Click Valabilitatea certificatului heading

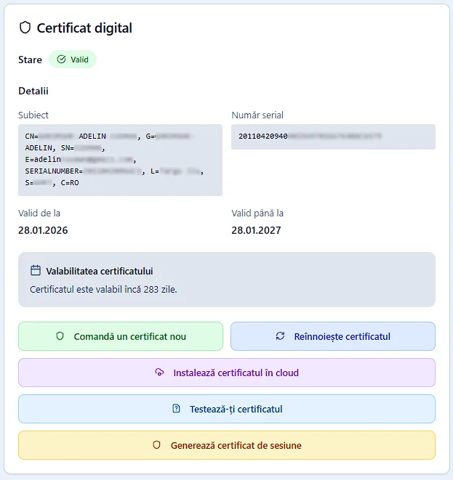(x=100, y=271)
